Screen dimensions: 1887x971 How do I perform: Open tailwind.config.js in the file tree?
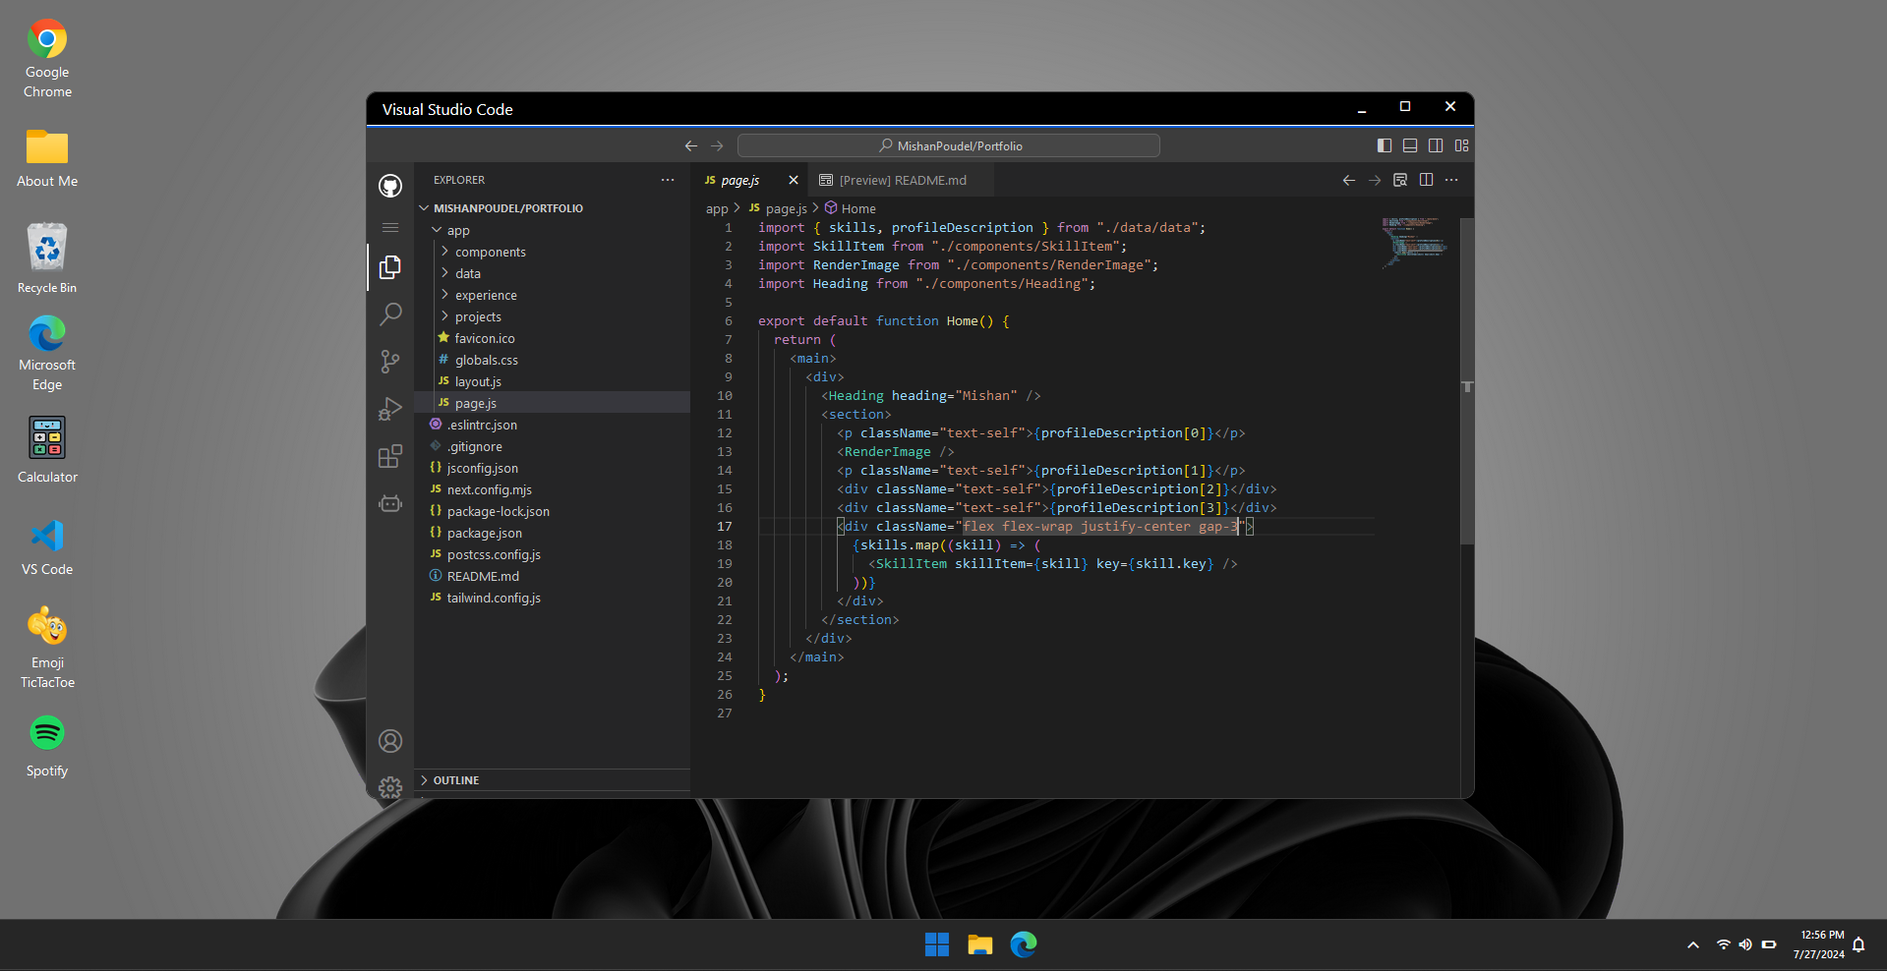click(x=553, y=598)
